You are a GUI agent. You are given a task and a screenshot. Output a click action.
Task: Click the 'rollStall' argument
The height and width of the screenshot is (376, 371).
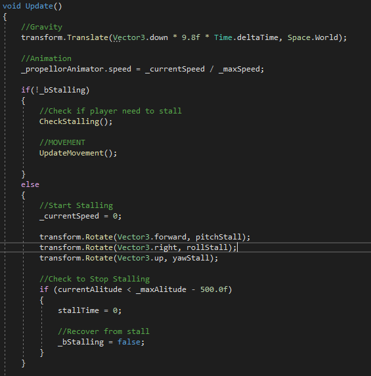207,247
